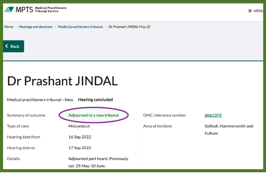Click the 'Hearing date to' label
The image size is (266, 173).
point(21,148)
